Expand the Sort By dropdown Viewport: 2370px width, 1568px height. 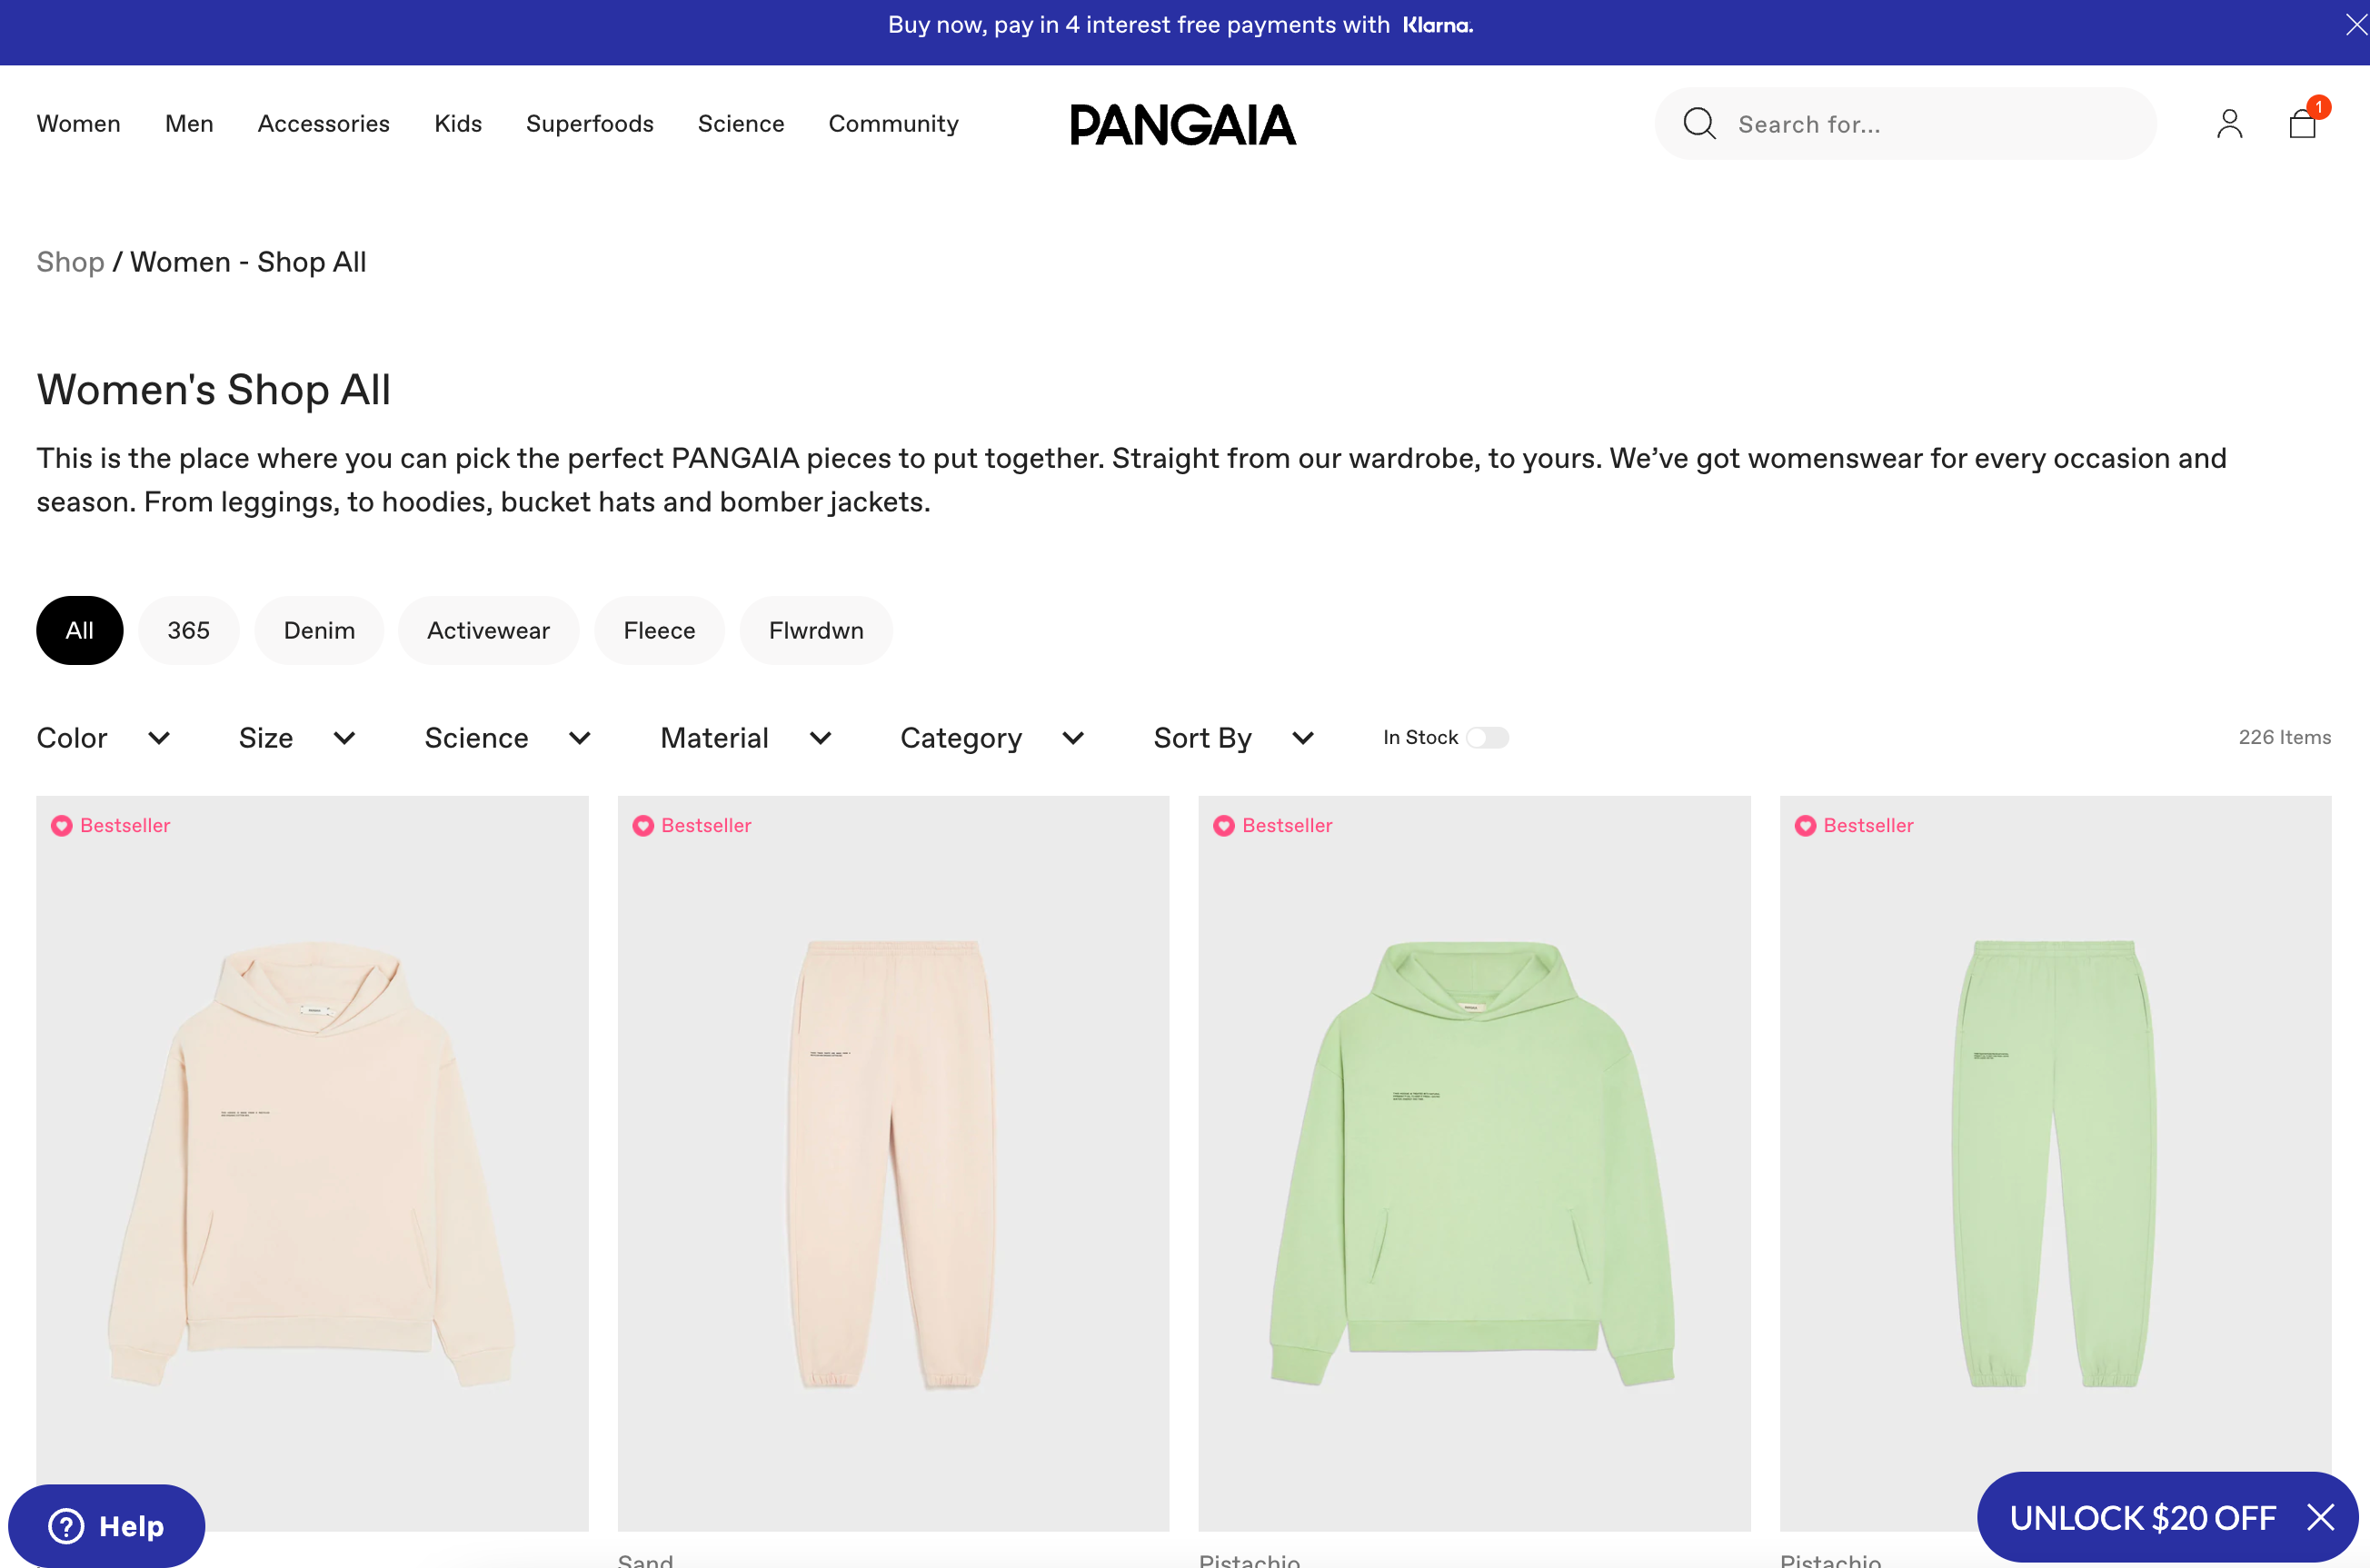click(1234, 738)
